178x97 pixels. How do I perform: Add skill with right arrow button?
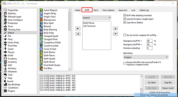[78, 29]
